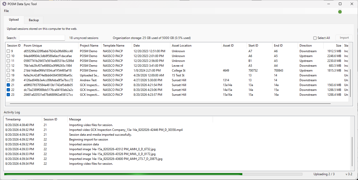Click the Activity Log vertical scrollbar
Viewport: 358px width, 180px height.
[352, 151]
